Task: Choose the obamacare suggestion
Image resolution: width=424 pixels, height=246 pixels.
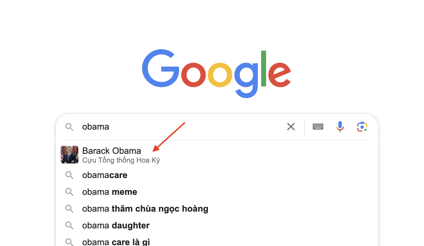Action: 105,175
